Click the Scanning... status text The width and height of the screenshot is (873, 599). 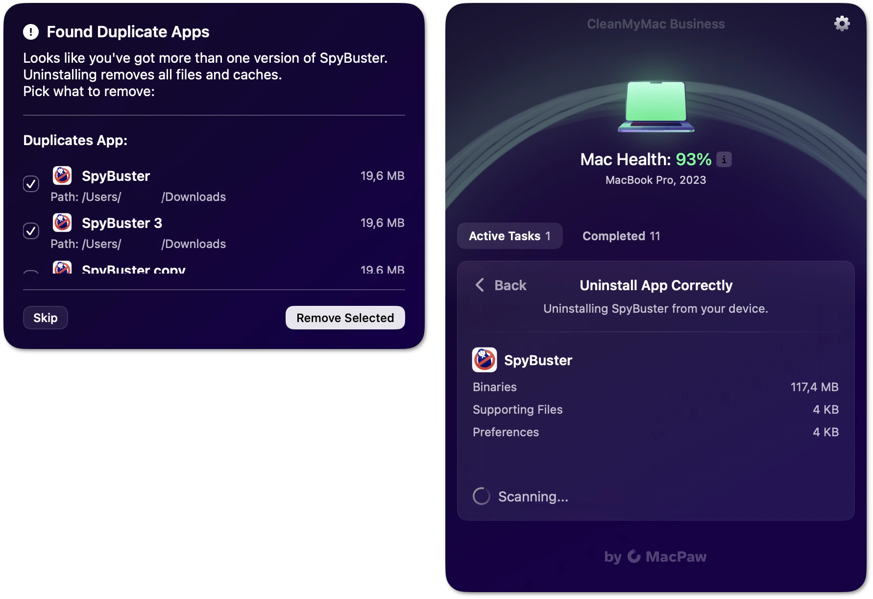[x=533, y=497]
